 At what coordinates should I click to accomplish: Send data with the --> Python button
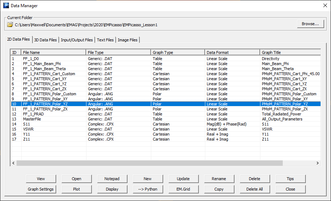pos(148,189)
